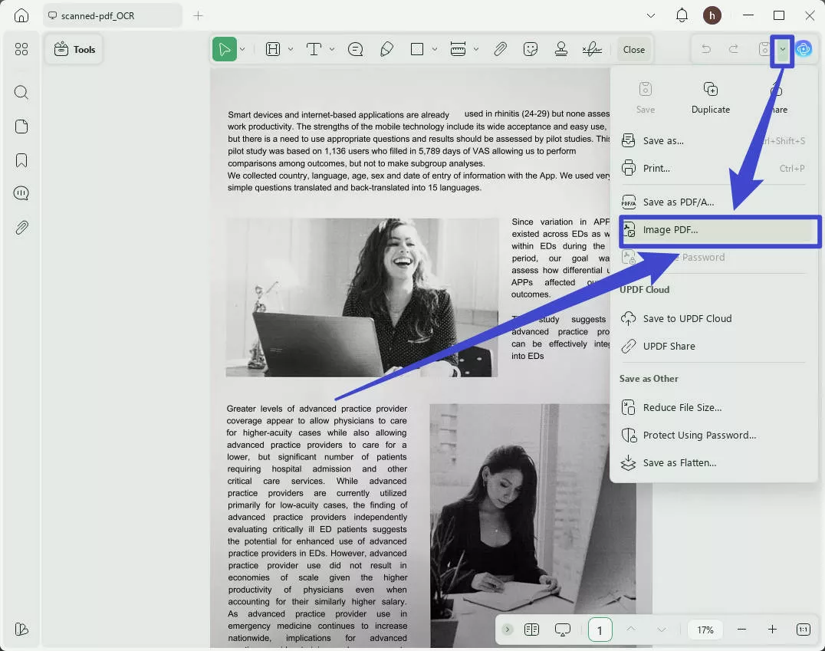Open a new tab with plus
The height and width of the screenshot is (651, 825).
point(199,15)
